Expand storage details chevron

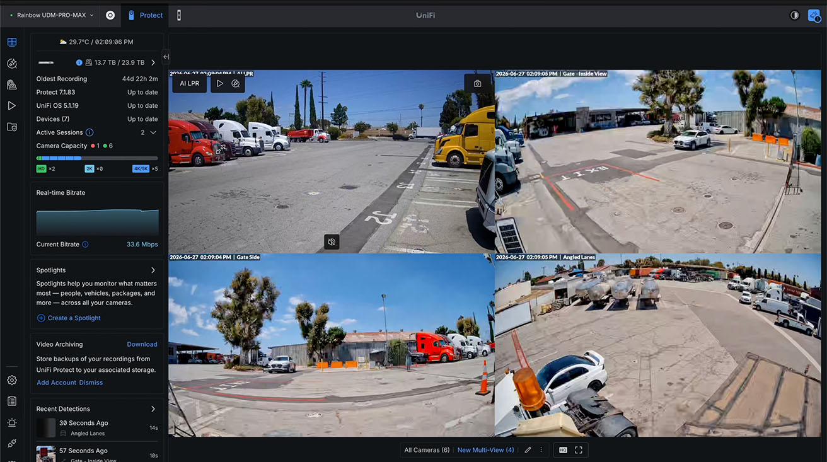tap(153, 62)
